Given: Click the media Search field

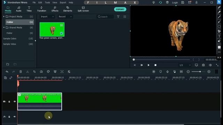Looking at the screenshot, I should click(x=105, y=17).
